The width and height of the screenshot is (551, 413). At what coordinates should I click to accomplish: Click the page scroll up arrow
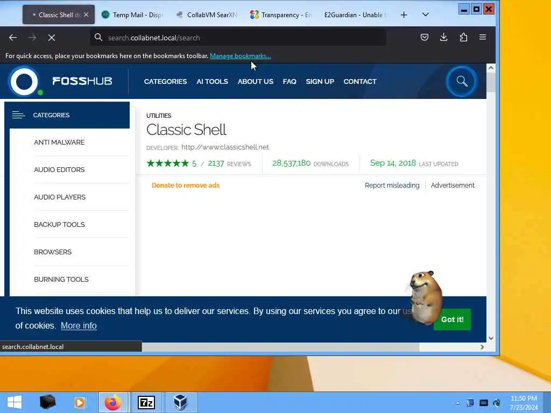coord(491,68)
